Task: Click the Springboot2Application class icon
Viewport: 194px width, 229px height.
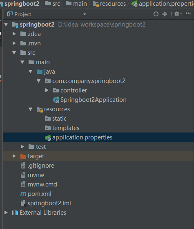Action: (x=56, y=100)
